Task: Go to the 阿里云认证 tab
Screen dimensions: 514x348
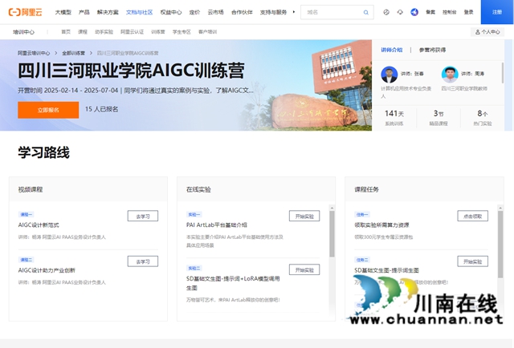Action: [132, 32]
